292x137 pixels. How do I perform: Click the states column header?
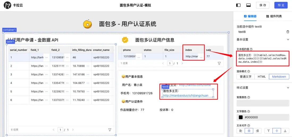[x=152, y=50]
